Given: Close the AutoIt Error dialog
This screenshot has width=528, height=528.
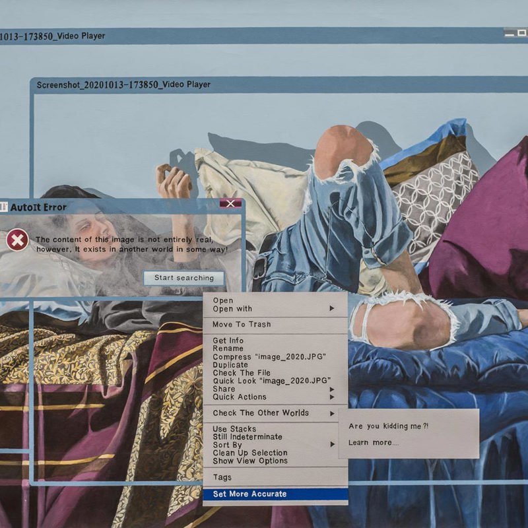Looking at the screenshot, I should (x=230, y=204).
